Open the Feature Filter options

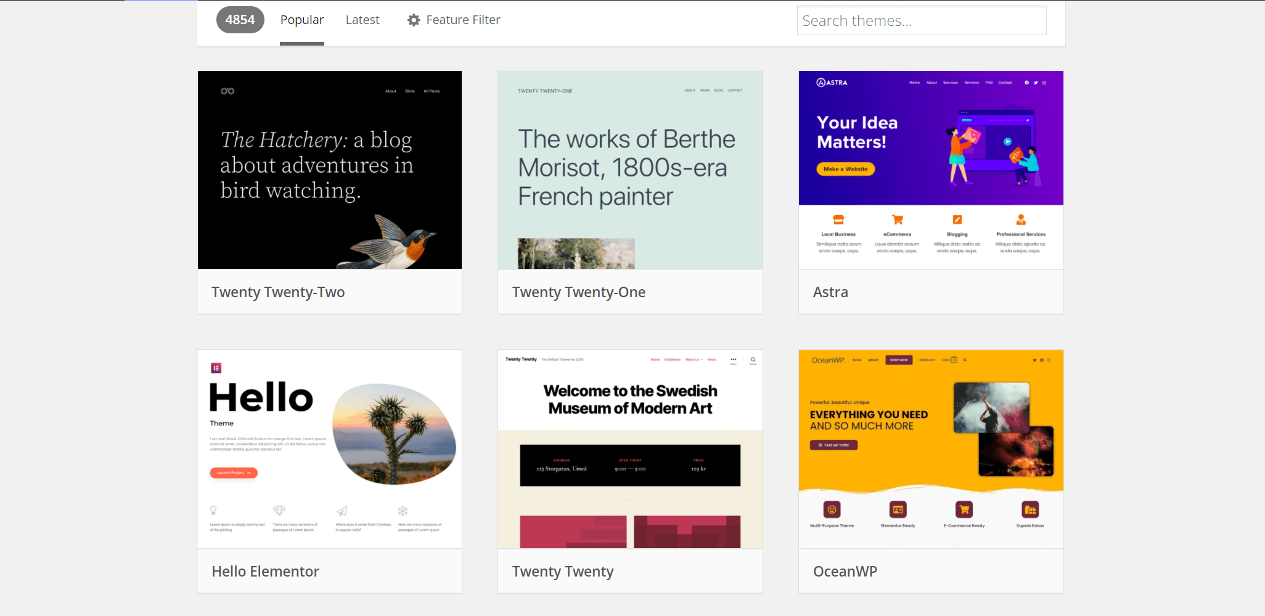454,20
